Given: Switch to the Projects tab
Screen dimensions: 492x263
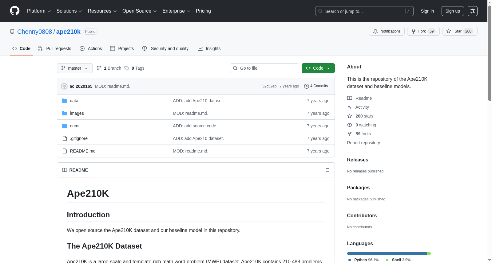Looking at the screenshot, I should point(122,48).
